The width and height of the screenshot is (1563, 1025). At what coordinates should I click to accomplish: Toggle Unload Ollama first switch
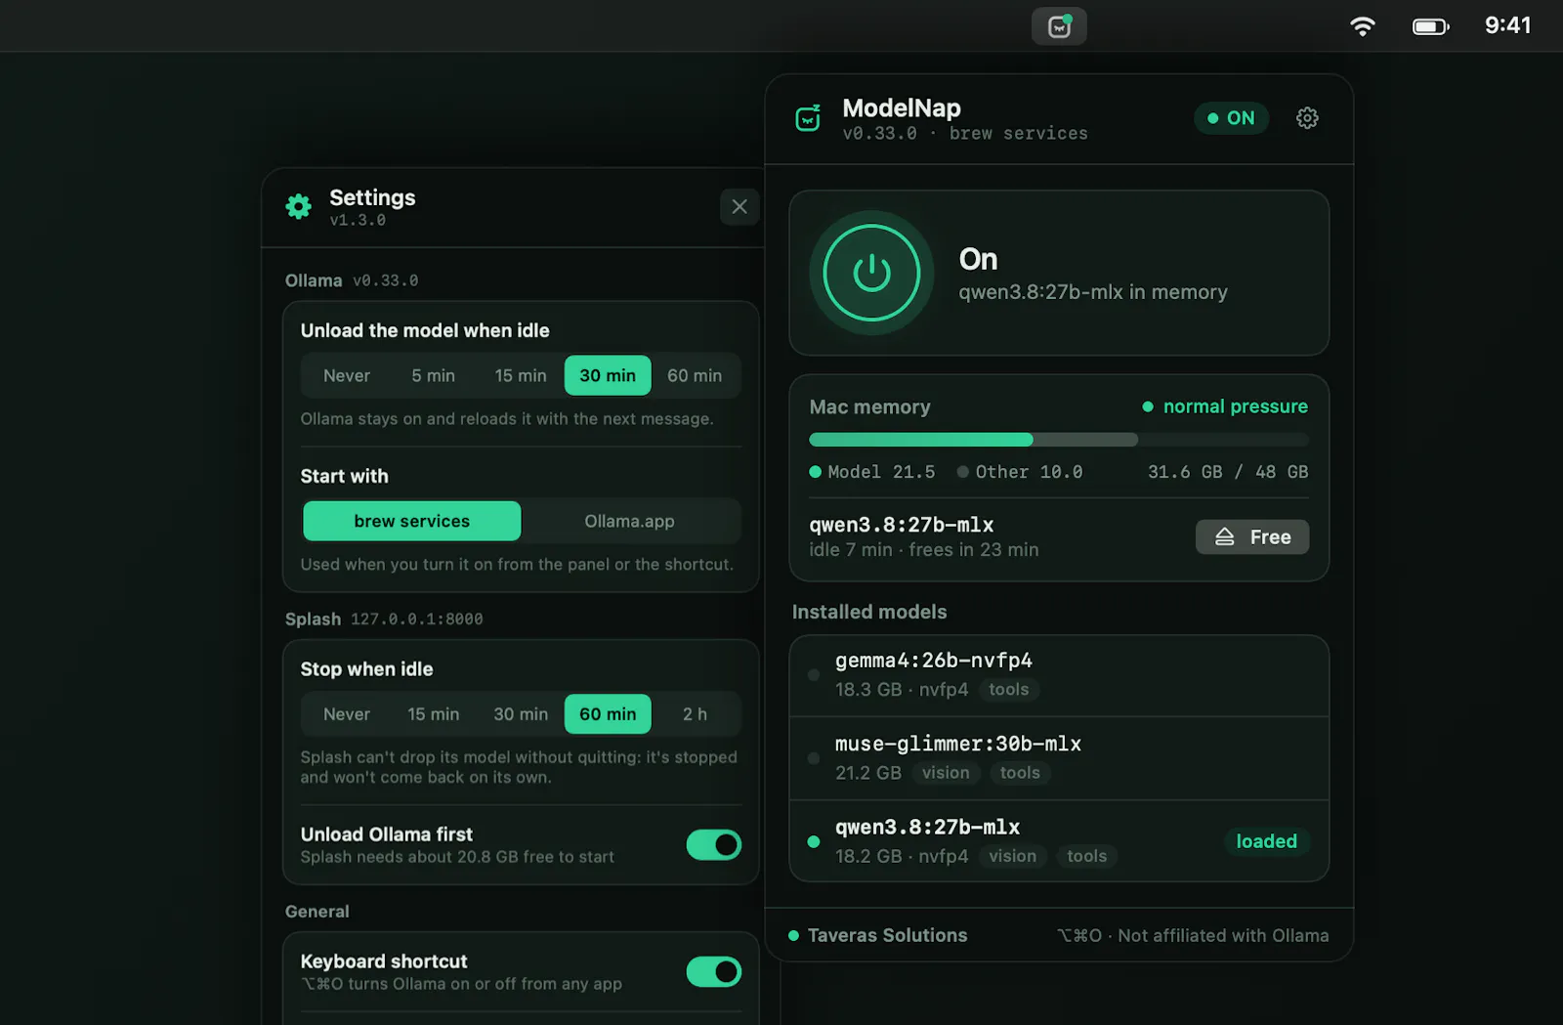(x=714, y=844)
